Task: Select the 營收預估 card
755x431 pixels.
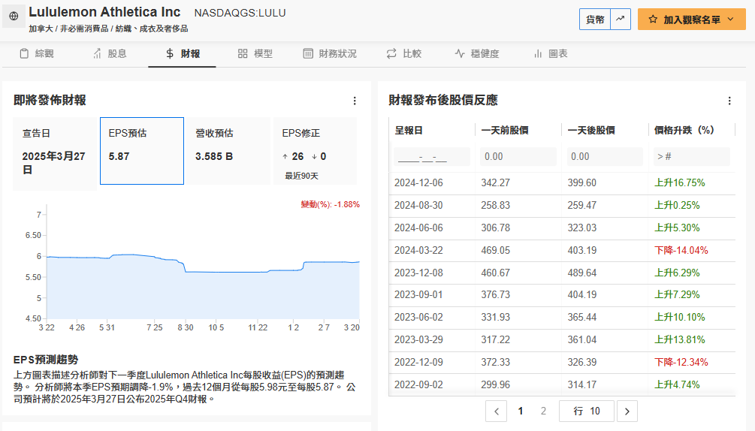Action: point(228,151)
